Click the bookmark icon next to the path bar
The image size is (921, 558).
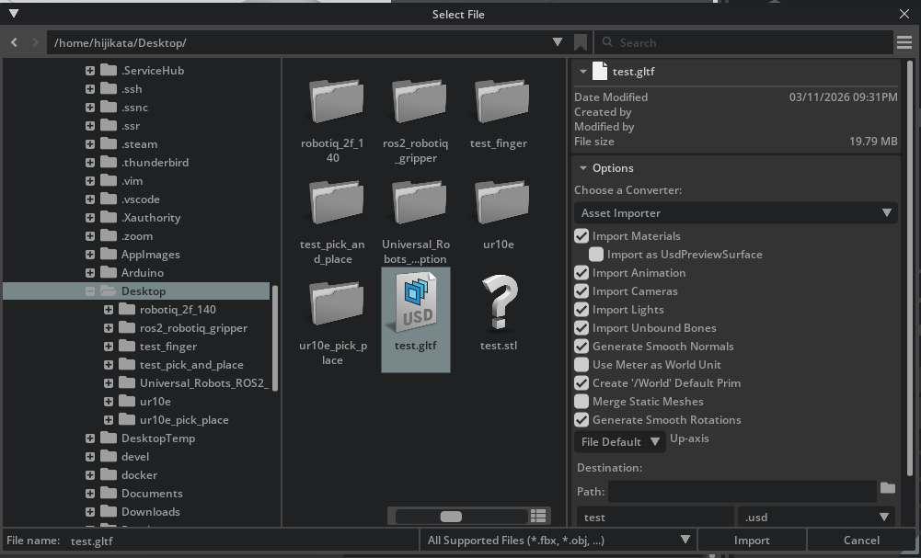(x=581, y=41)
